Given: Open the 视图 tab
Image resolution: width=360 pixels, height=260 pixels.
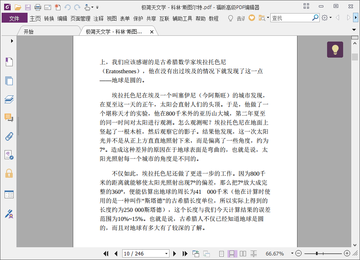Looking at the screenshot, I should [x=112, y=19].
